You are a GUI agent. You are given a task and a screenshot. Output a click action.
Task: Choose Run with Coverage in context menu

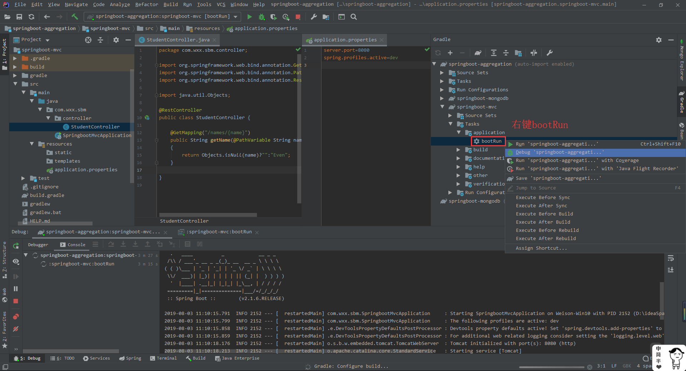595,161
